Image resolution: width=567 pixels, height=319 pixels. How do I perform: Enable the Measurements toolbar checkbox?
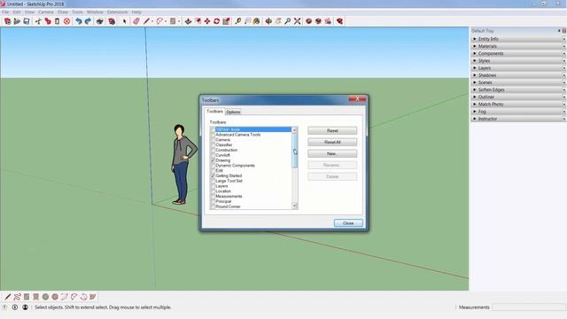tap(213, 196)
